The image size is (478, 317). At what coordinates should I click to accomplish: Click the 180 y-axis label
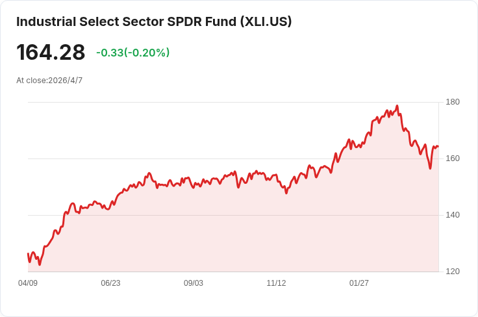point(453,102)
